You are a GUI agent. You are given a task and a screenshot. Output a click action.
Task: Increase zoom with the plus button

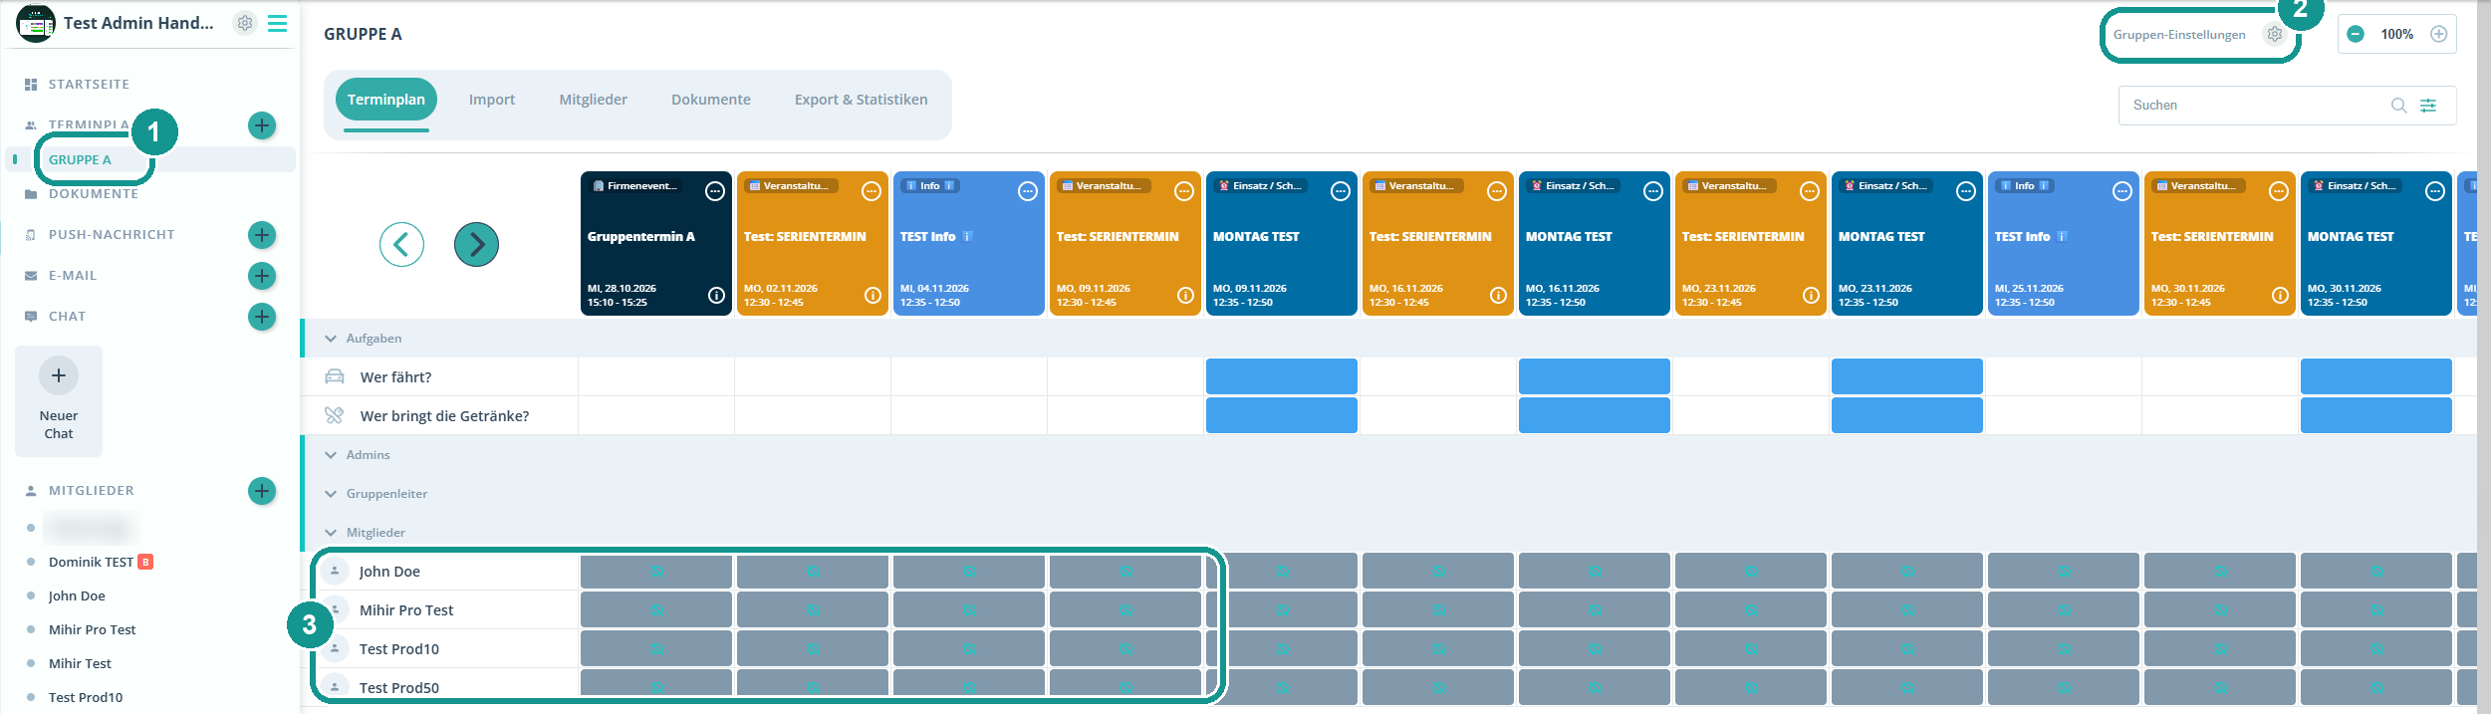2439,34
